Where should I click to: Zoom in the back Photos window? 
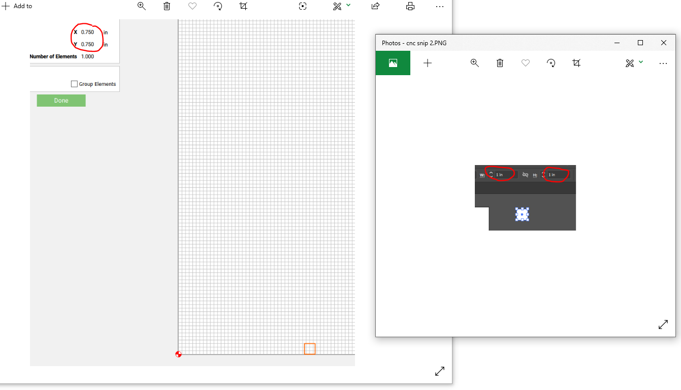pyautogui.click(x=142, y=6)
